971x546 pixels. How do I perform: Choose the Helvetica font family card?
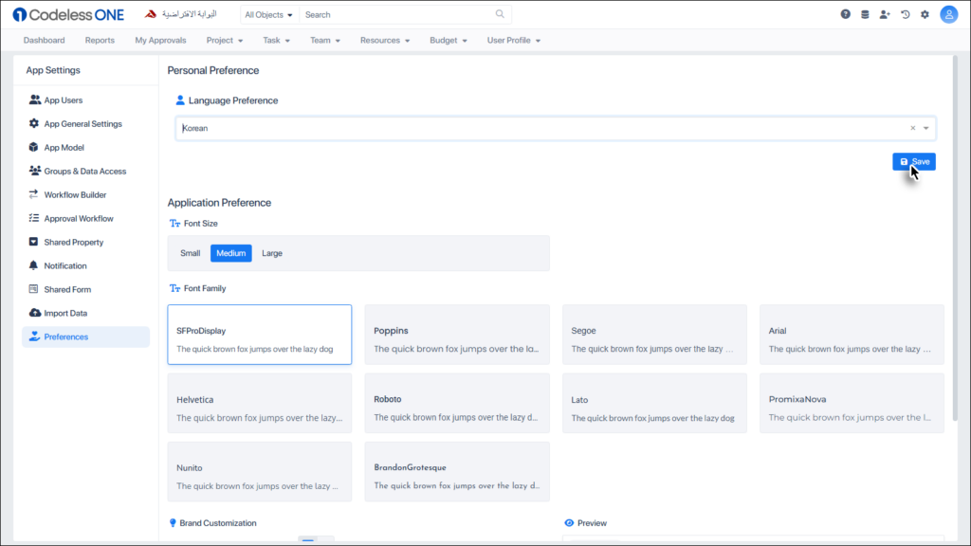pos(260,403)
